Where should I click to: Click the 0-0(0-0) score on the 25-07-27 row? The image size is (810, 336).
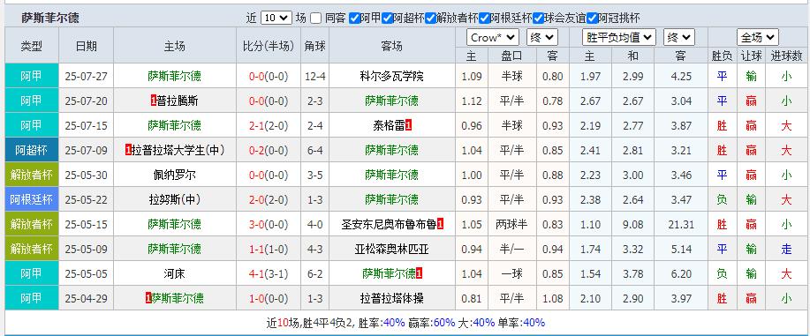pyautogui.click(x=269, y=77)
